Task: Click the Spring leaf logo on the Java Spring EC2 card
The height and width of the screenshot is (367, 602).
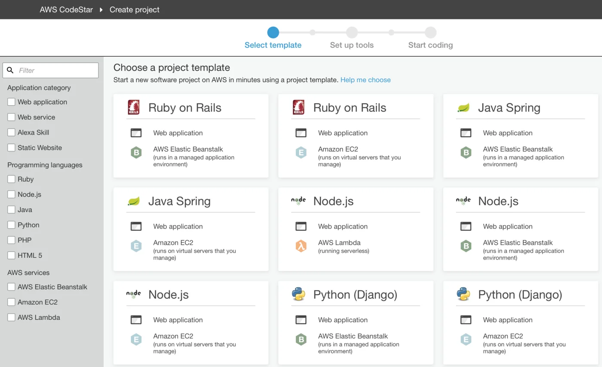Action: (x=134, y=201)
